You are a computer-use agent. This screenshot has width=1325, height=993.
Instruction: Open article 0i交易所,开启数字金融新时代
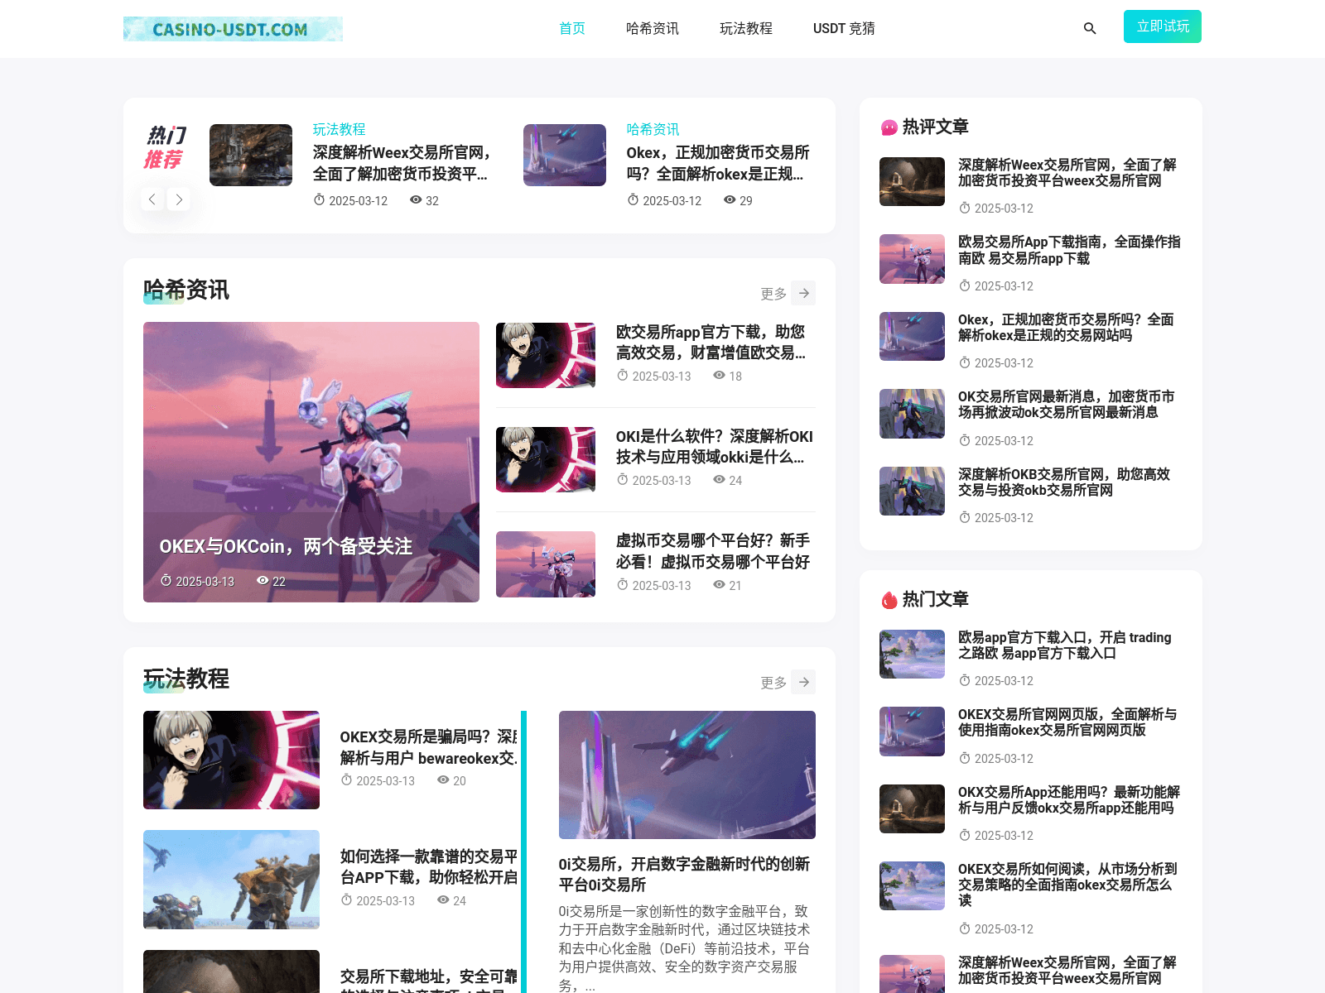(x=684, y=875)
